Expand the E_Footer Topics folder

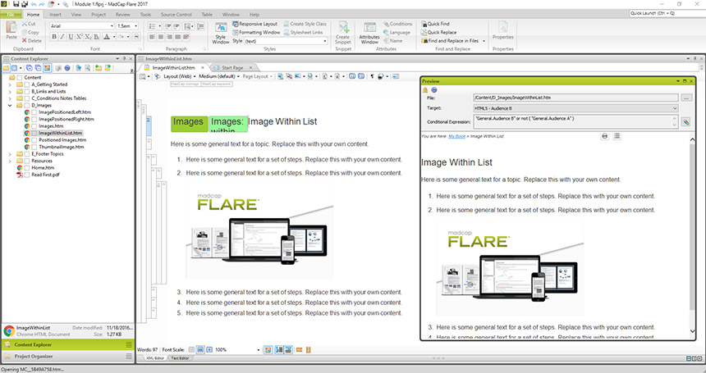click(10, 153)
